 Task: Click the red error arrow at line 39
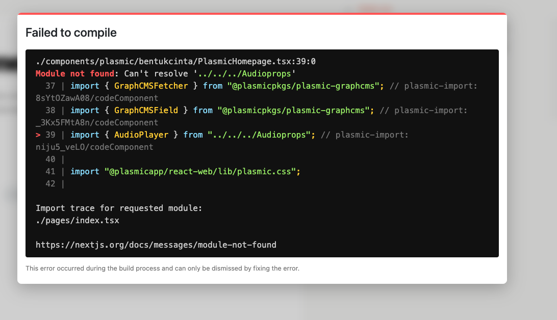pos(38,135)
